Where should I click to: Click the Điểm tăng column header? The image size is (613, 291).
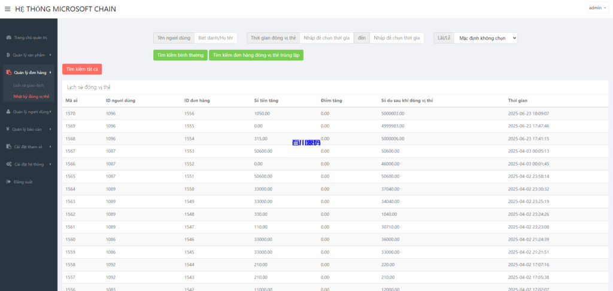click(331, 100)
